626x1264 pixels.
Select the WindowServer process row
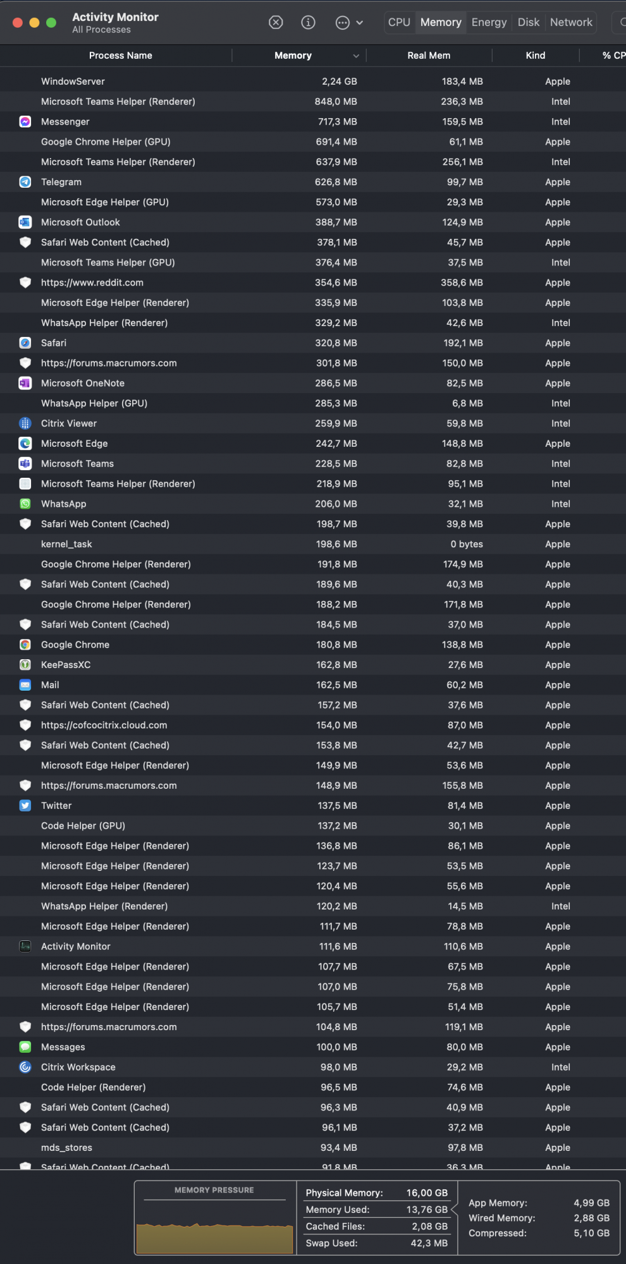click(x=313, y=82)
